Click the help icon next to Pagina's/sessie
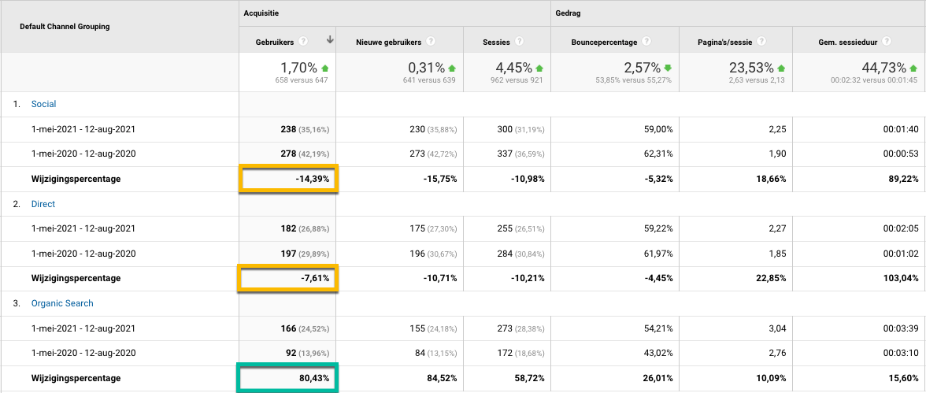926x393 pixels. [x=762, y=42]
